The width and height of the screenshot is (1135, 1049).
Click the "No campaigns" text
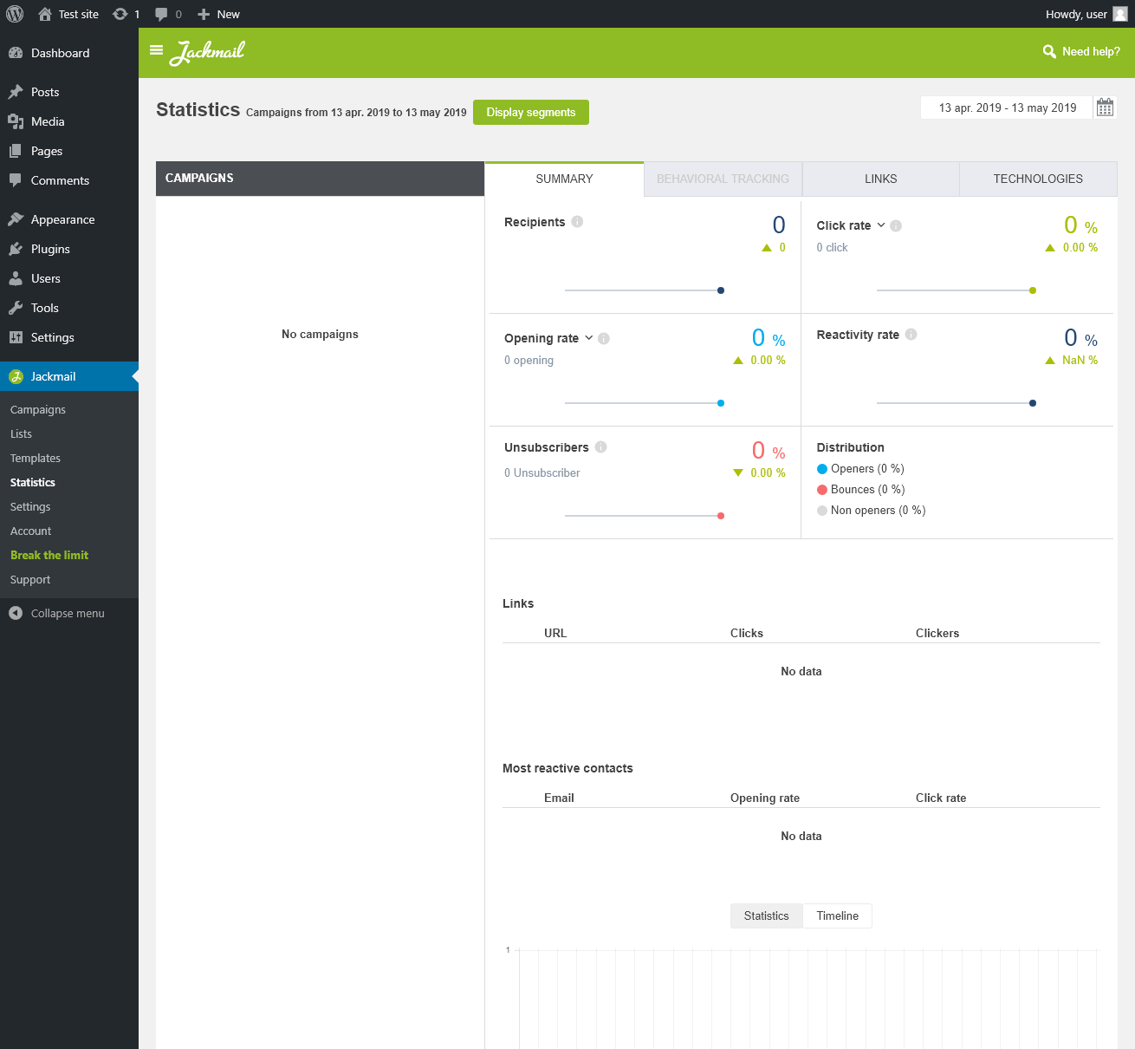point(320,334)
